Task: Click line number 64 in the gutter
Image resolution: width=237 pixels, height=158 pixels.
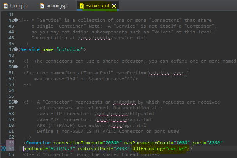Action: click(11, 149)
